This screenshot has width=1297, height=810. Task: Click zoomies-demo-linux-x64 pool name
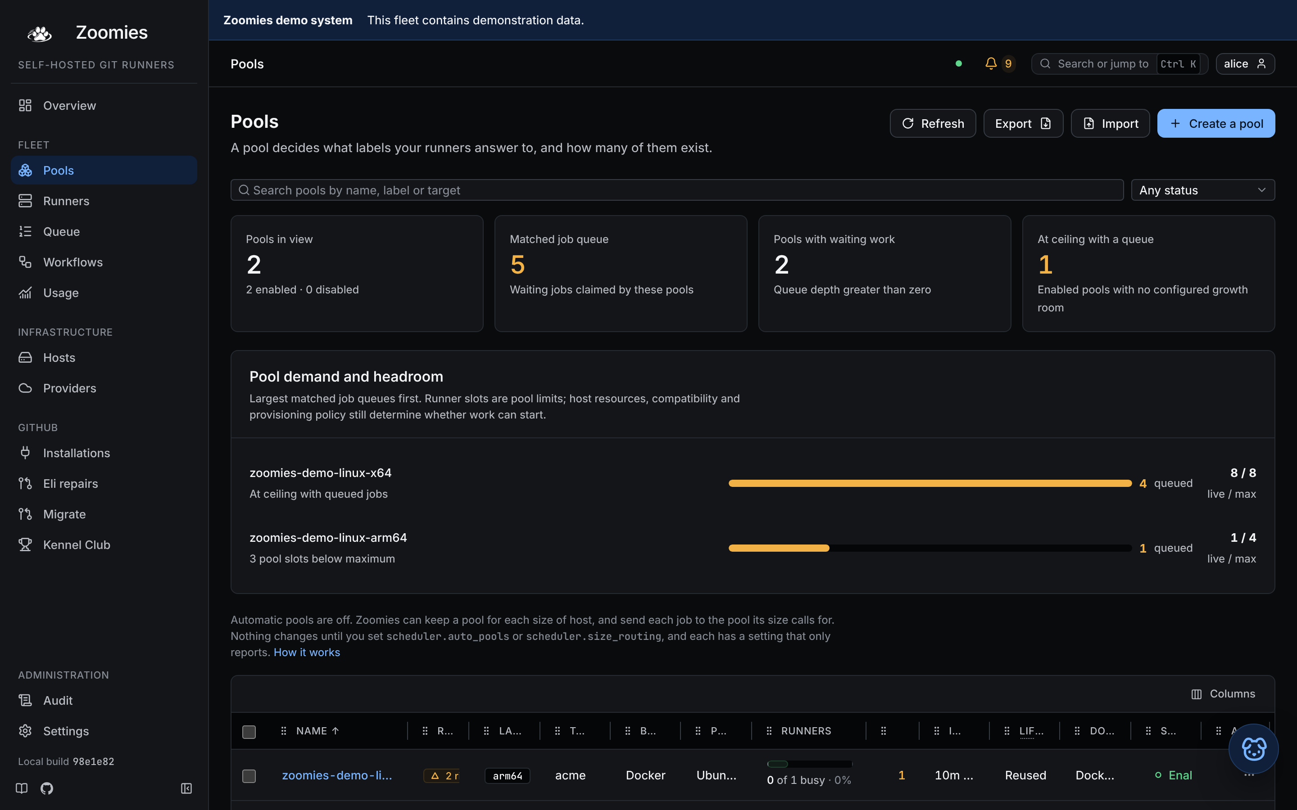[321, 472]
